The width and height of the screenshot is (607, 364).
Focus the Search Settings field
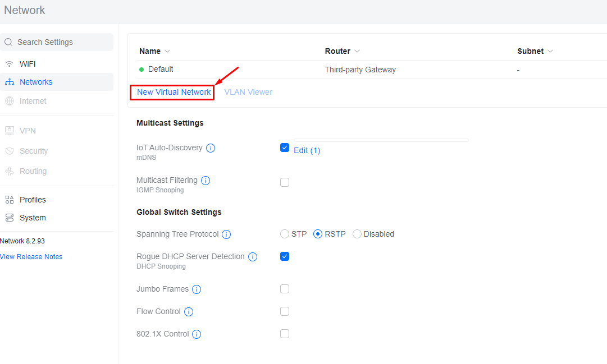pos(57,42)
